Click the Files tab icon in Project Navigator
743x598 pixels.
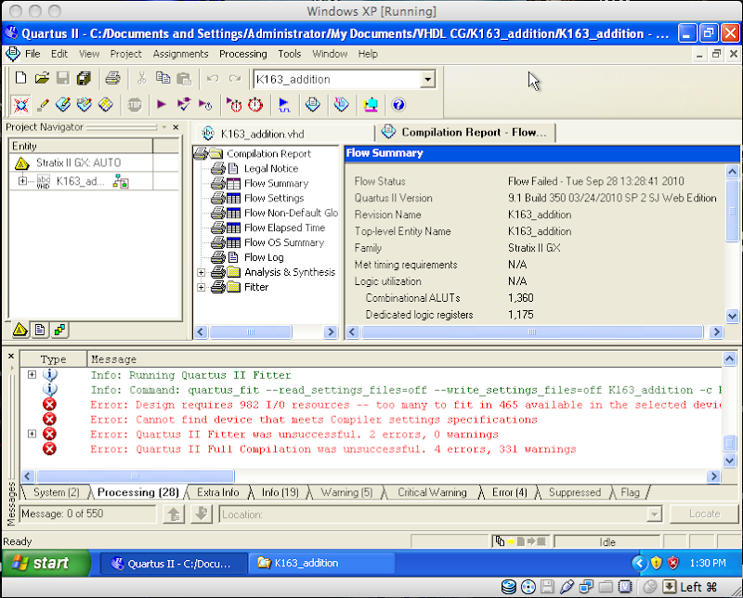pyautogui.click(x=40, y=330)
